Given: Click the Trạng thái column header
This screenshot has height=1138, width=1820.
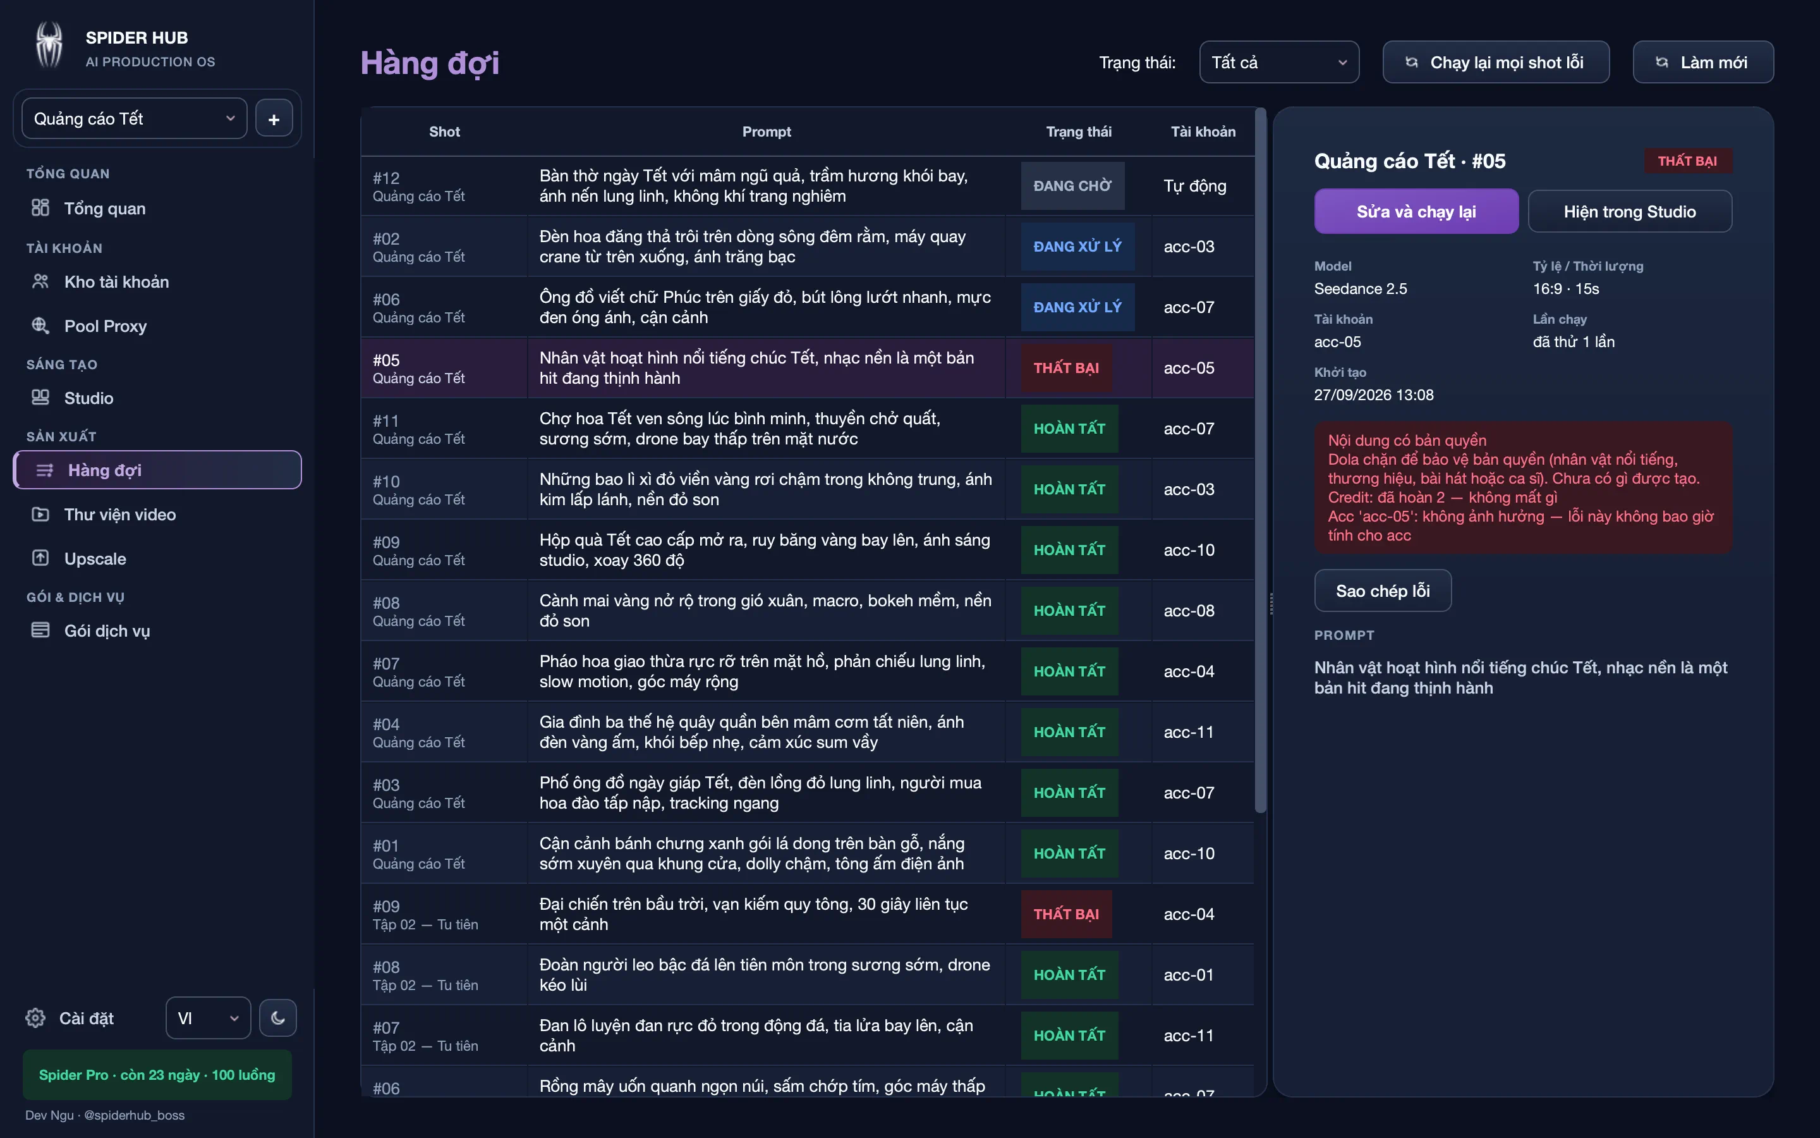Looking at the screenshot, I should [1079, 132].
